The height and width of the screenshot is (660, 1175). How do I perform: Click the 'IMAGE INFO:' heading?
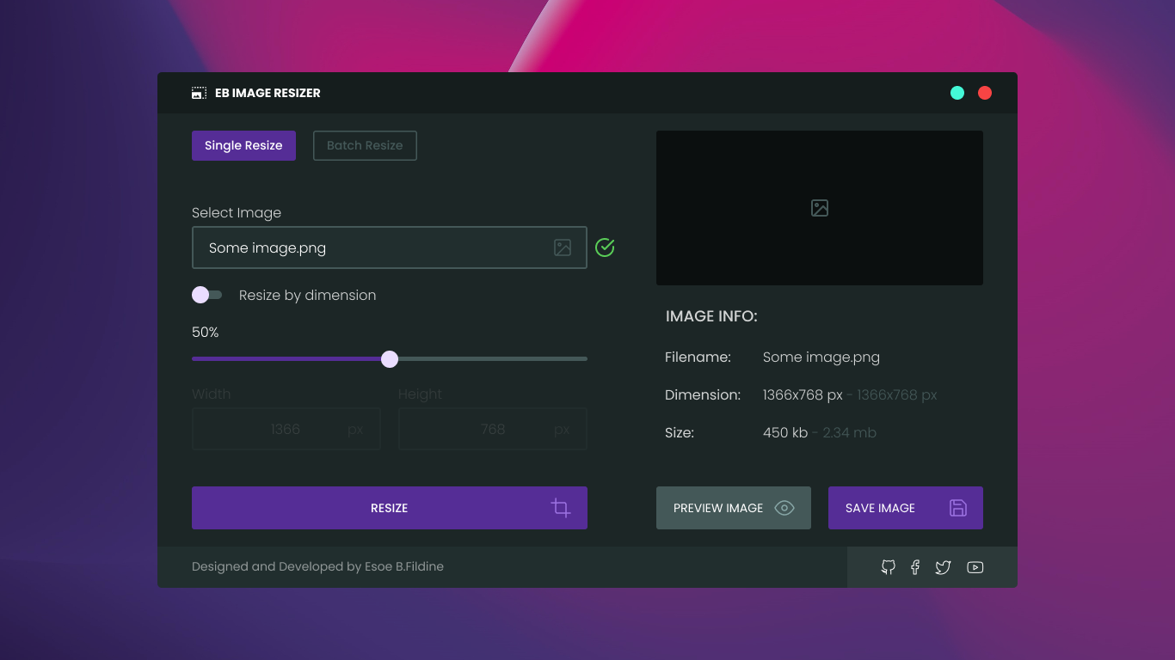click(711, 316)
